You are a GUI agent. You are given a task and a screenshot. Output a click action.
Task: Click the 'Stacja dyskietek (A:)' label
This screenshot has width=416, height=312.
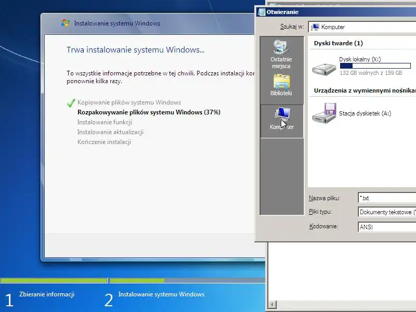click(x=365, y=113)
